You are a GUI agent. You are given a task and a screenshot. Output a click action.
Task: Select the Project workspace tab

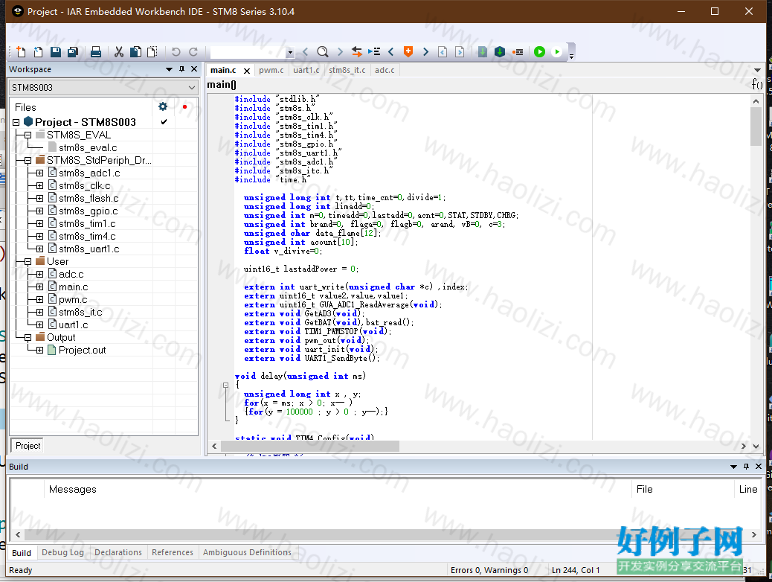(28, 446)
